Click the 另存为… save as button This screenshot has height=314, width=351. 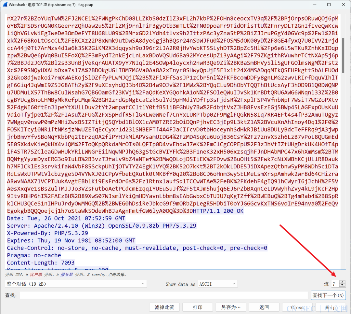[x=231, y=307]
